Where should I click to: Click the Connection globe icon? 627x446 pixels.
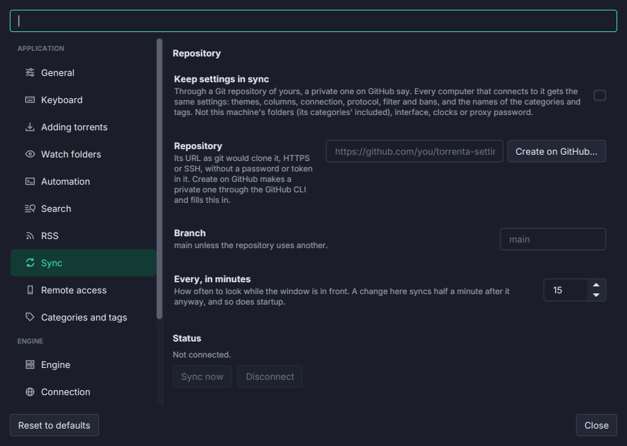tap(30, 392)
